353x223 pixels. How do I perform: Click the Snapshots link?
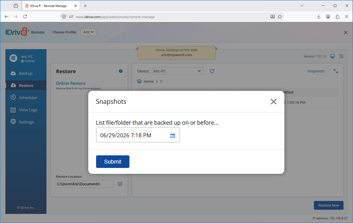316,71
